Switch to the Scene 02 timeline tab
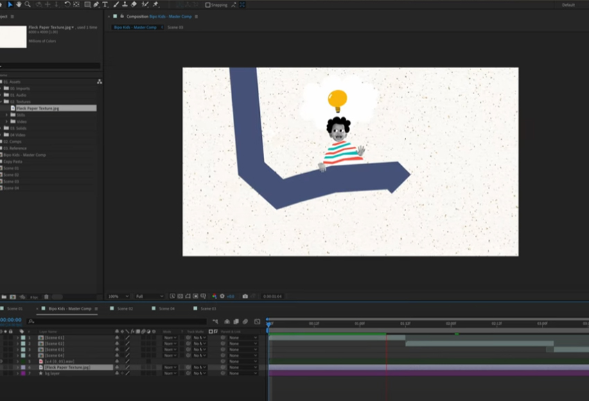Viewport: 589px width, 401px height. pos(125,309)
